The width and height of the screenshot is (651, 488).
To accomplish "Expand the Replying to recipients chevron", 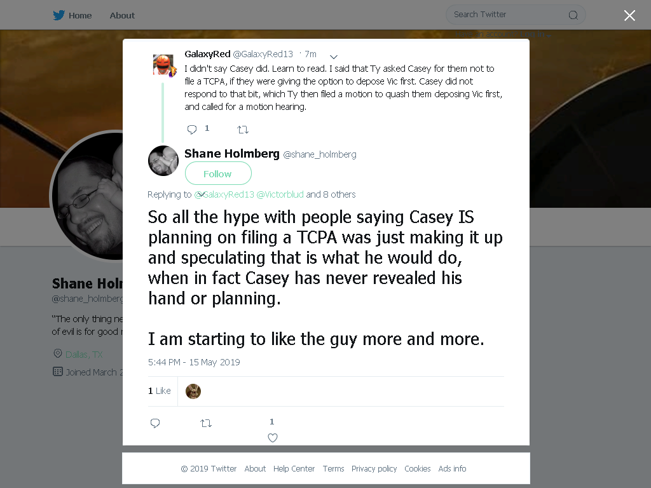I will tap(200, 194).
